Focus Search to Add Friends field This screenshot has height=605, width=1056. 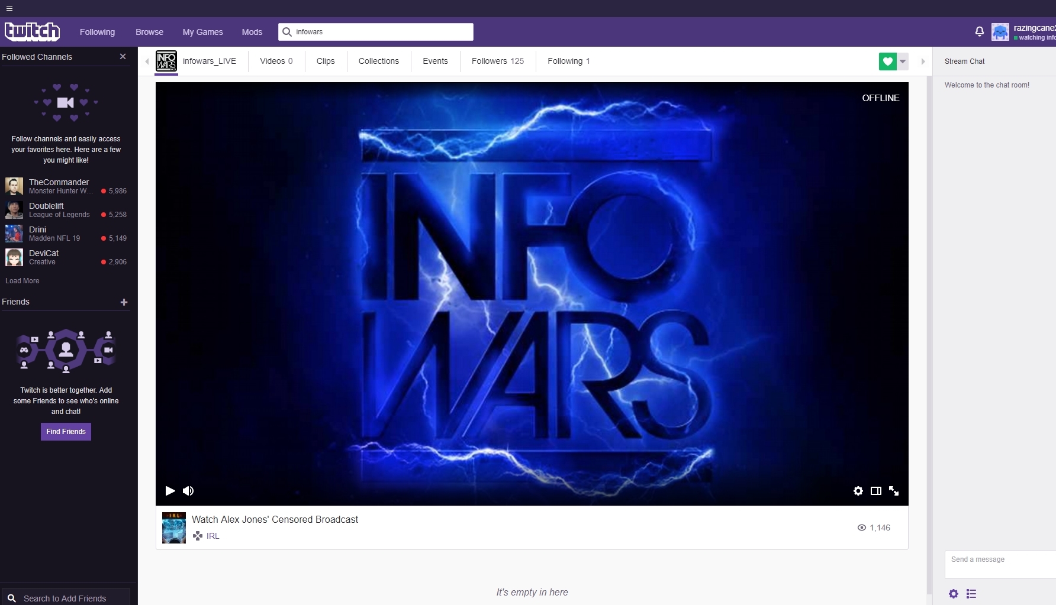click(x=66, y=598)
